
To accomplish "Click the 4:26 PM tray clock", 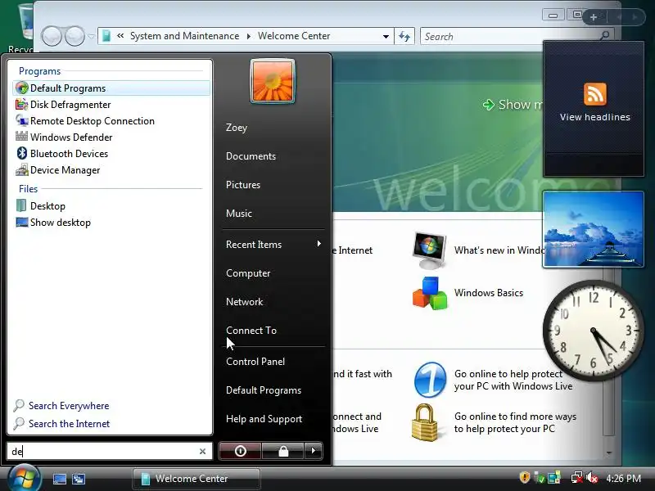I will coord(623,478).
